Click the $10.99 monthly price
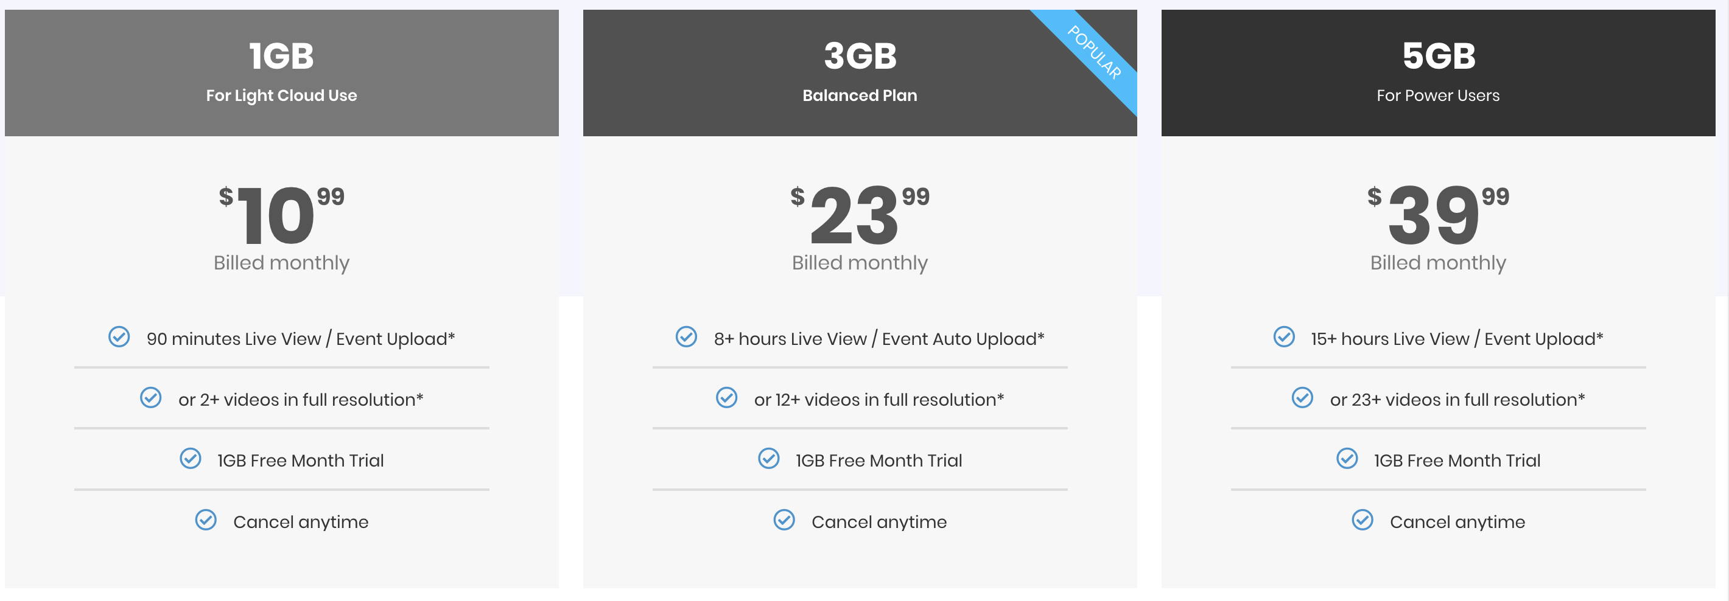The width and height of the screenshot is (1729, 601). tap(282, 215)
